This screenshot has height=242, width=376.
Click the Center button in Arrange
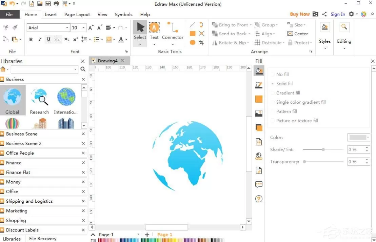pos(297,34)
